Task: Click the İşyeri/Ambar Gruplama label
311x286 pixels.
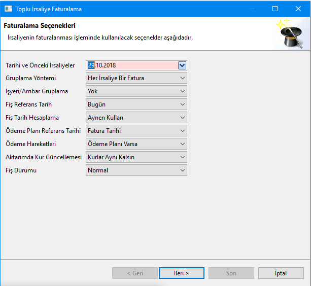Action: (x=37, y=91)
